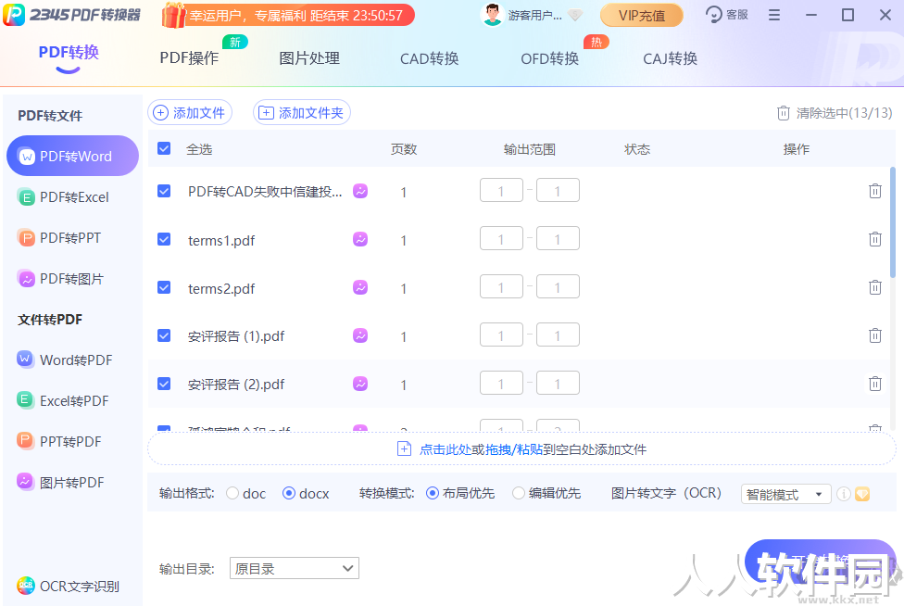The width and height of the screenshot is (904, 606).
Task: Uncheck the 安评报告 (1).pdf checkbox
Action: pos(164,335)
